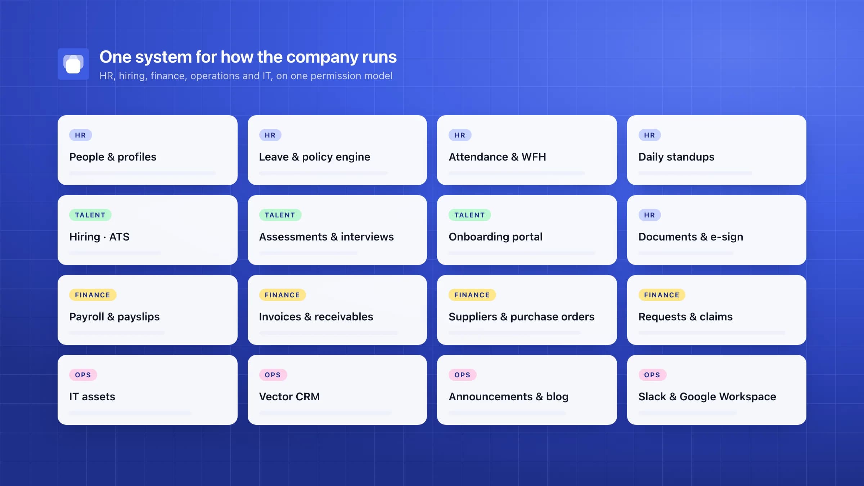Click the Requests & claims text
Screen dimensions: 864x486
point(685,317)
